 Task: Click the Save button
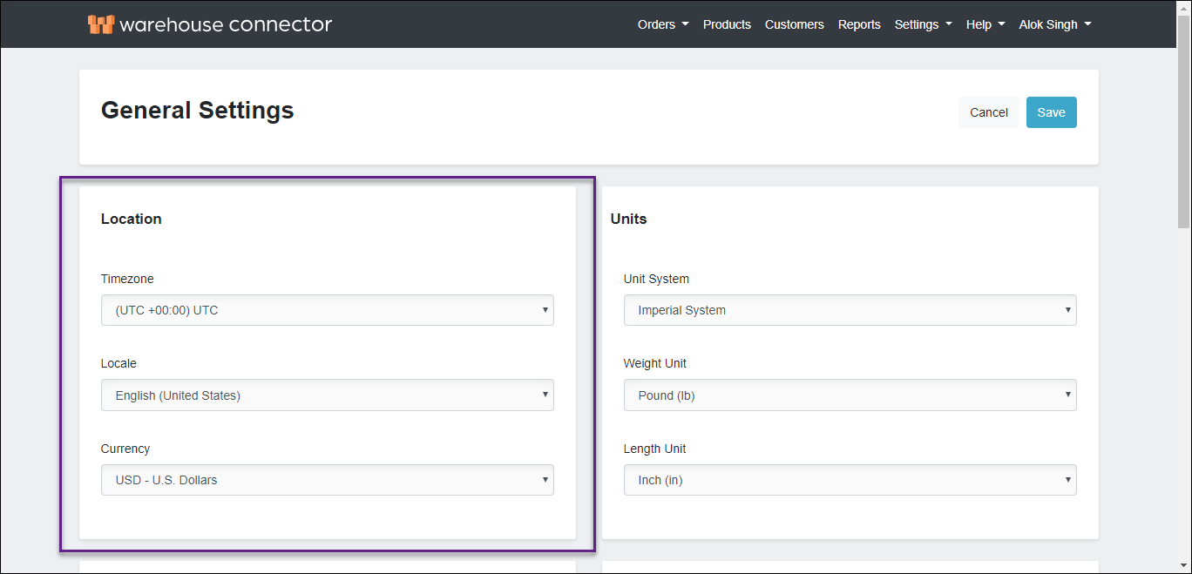tap(1051, 112)
